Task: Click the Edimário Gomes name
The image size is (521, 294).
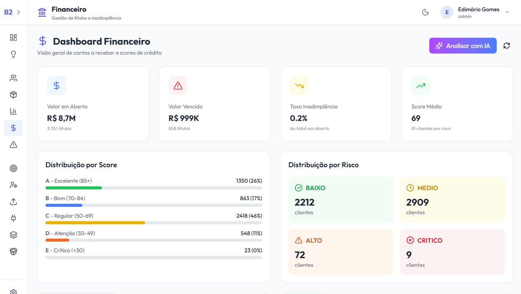Action: (478, 9)
